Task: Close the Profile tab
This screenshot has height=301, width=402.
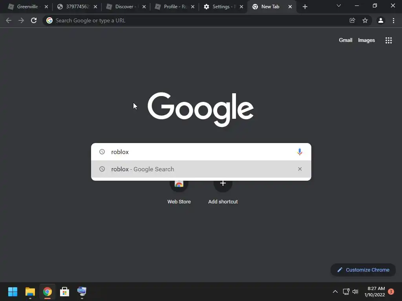Action: (193, 7)
